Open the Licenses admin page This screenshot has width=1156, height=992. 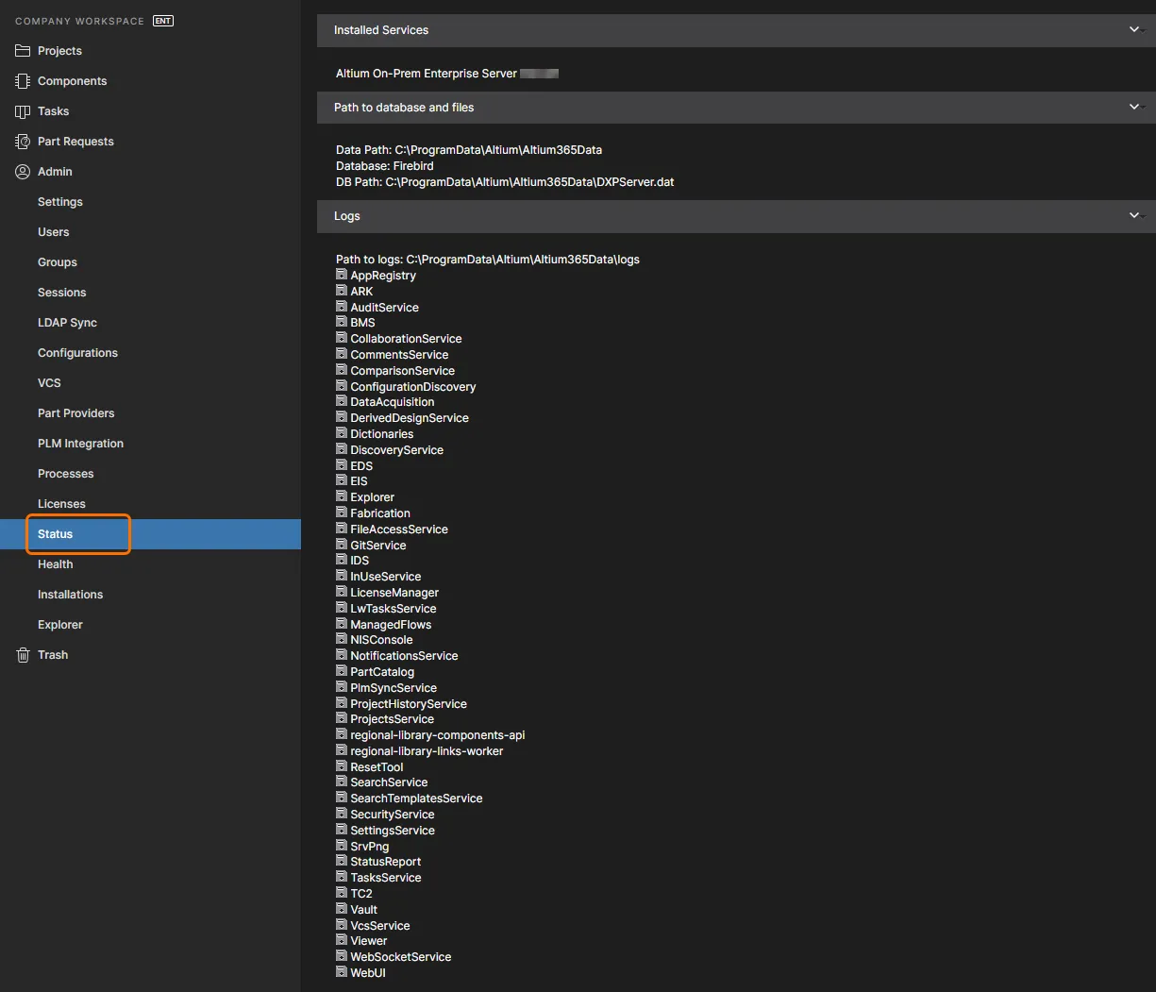tap(61, 504)
